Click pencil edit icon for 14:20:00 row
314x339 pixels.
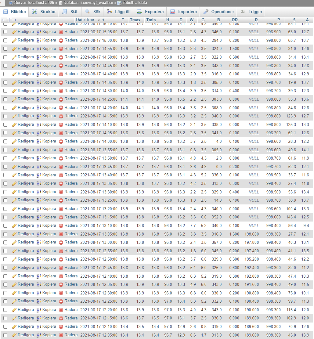[x=14, y=108]
